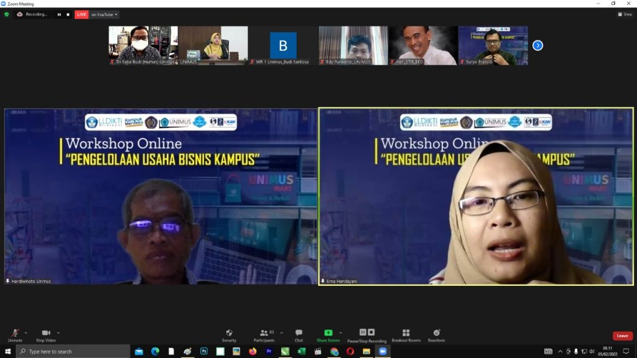Viewport: 637px width, 358px height.
Task: Expand video options arrow beside Stop Video
Action: (58, 333)
